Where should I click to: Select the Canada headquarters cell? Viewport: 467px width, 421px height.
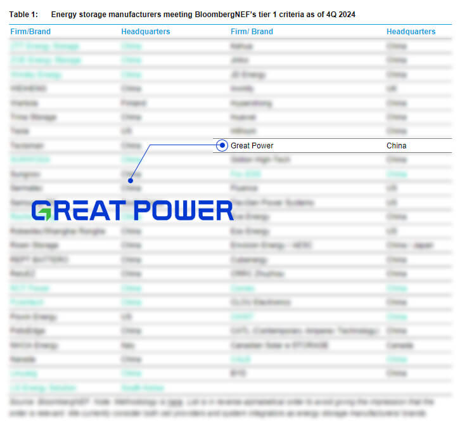click(399, 346)
